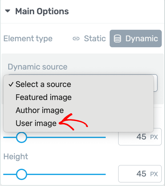Switch element type to Dynamic
Viewport: 165px width, 186px height.
tap(136, 38)
